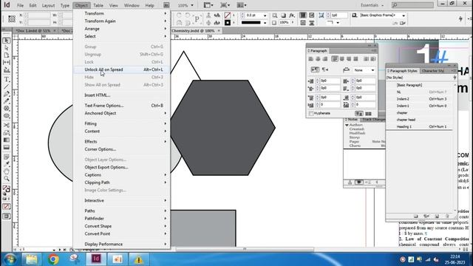The image size is (473, 266).
Task: Click Unlock All on Spread
Action: (122, 69)
